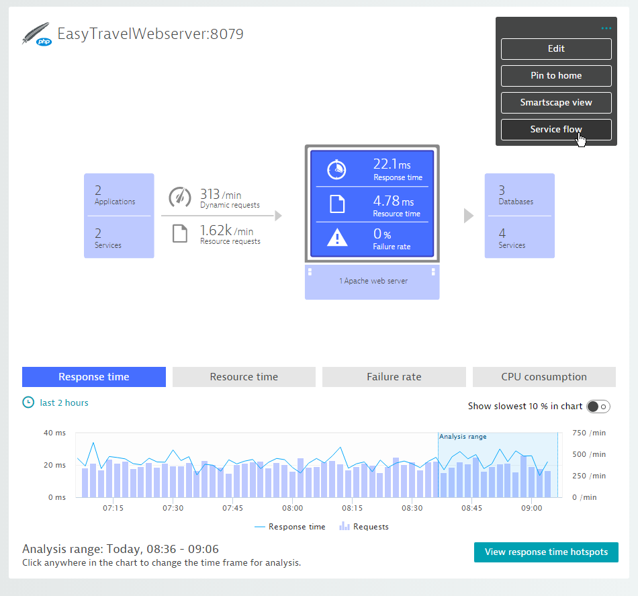Choose Edit from the options menu
The image size is (638, 596).
pos(556,49)
